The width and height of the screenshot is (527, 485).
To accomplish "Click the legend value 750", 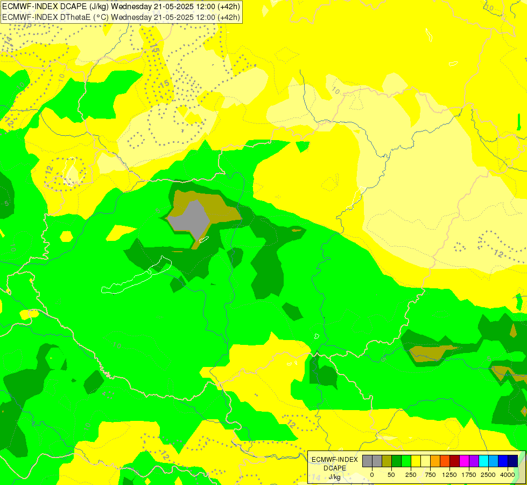I will [x=430, y=475].
